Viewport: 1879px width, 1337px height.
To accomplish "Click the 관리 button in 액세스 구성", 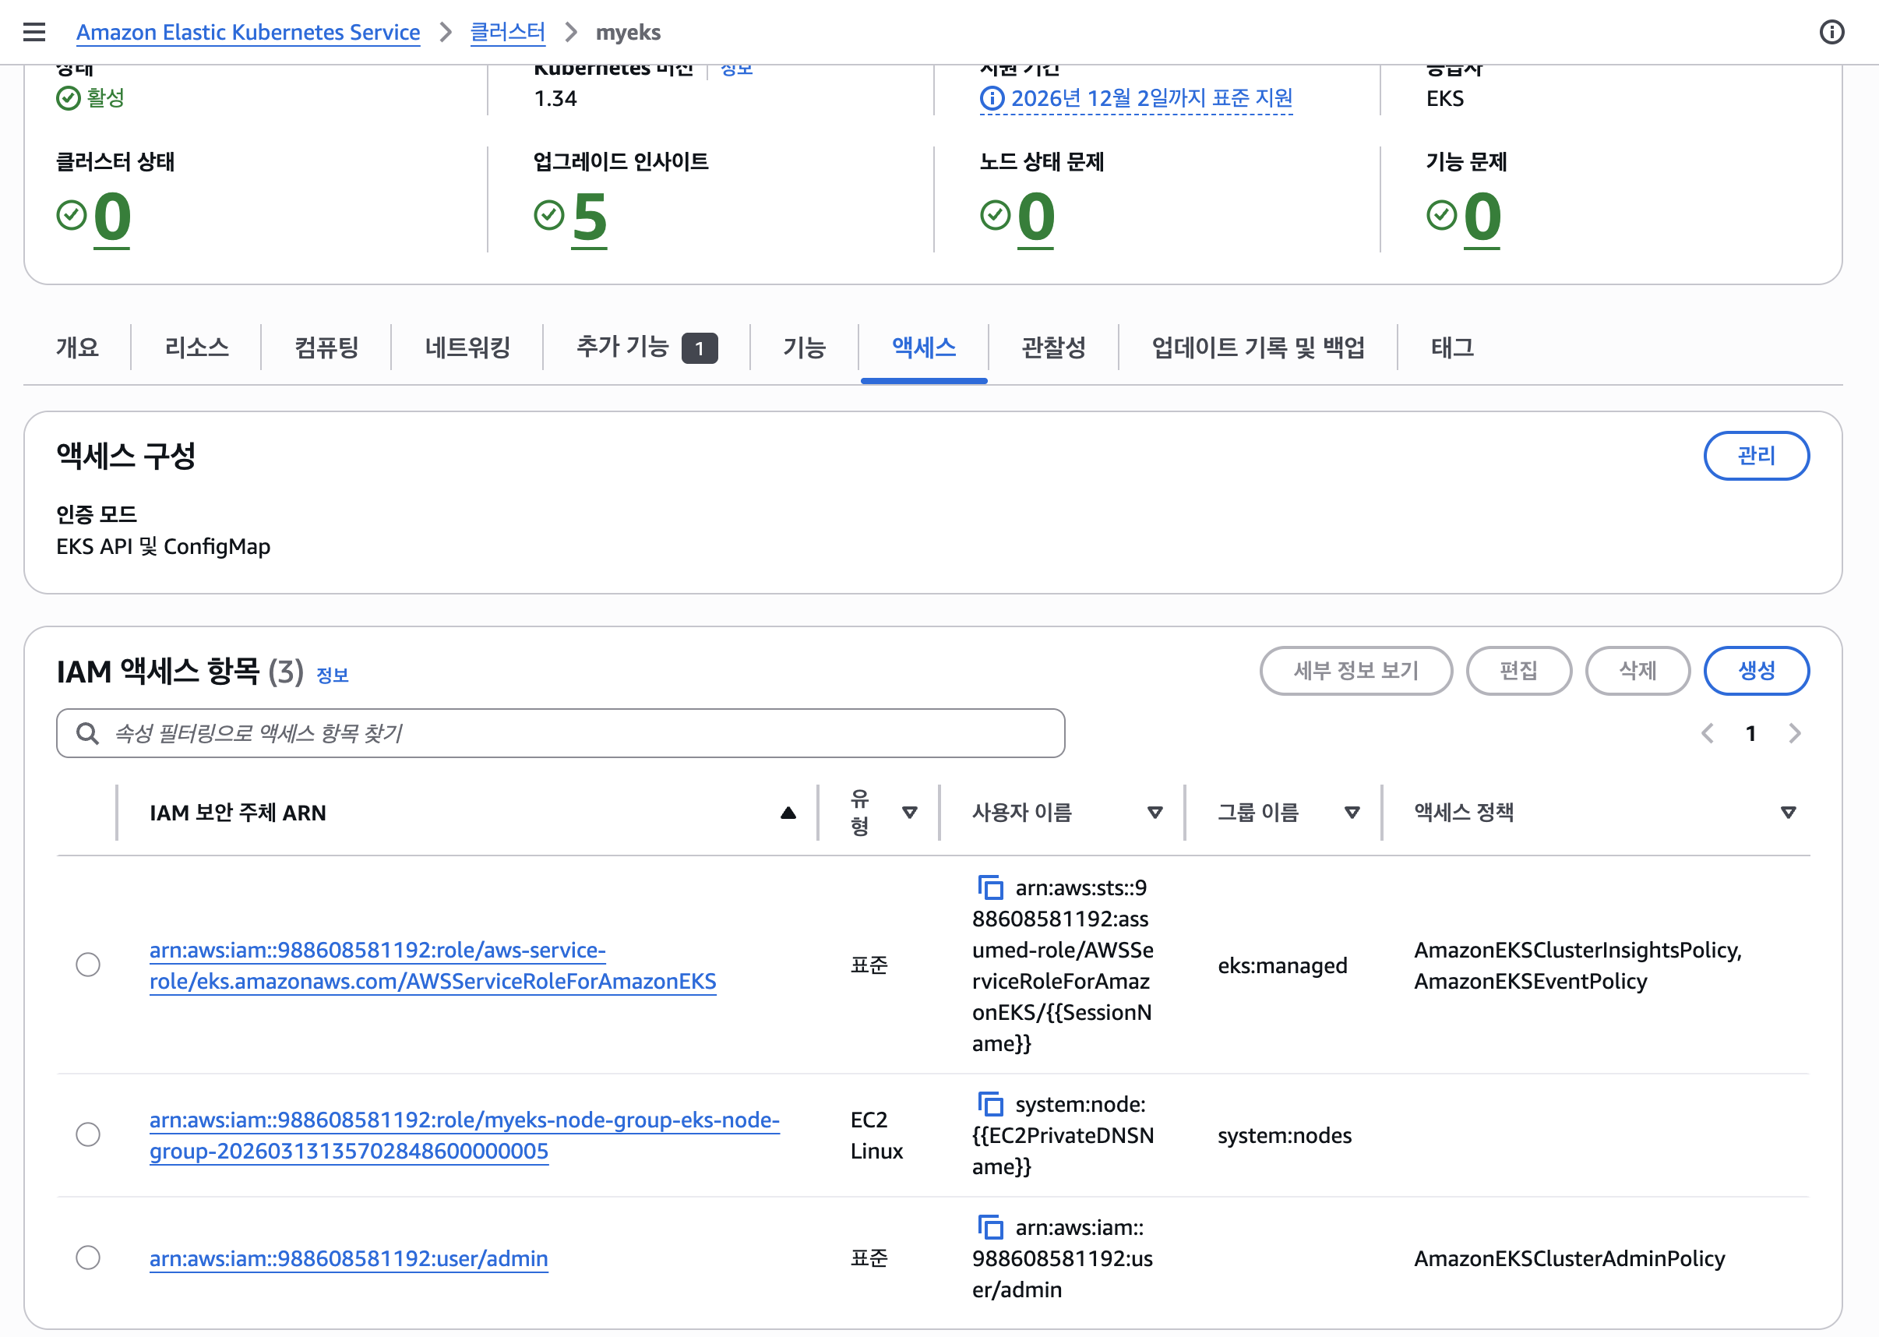I will pos(1757,455).
